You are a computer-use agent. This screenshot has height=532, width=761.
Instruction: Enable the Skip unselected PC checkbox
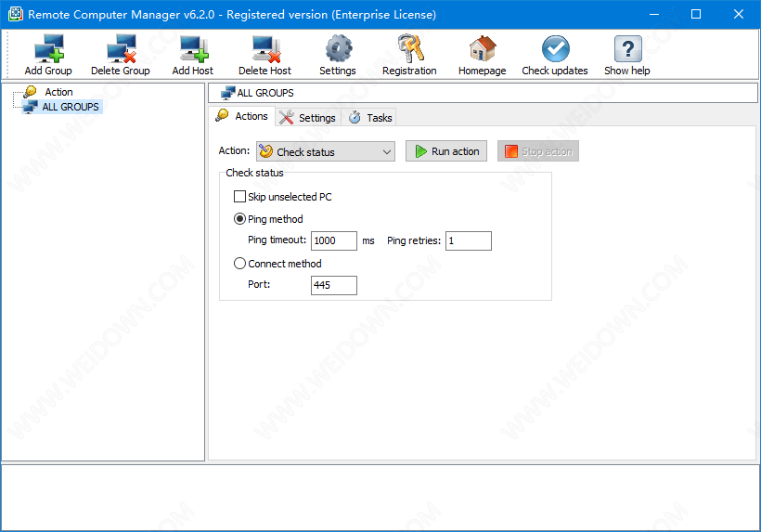[239, 197]
